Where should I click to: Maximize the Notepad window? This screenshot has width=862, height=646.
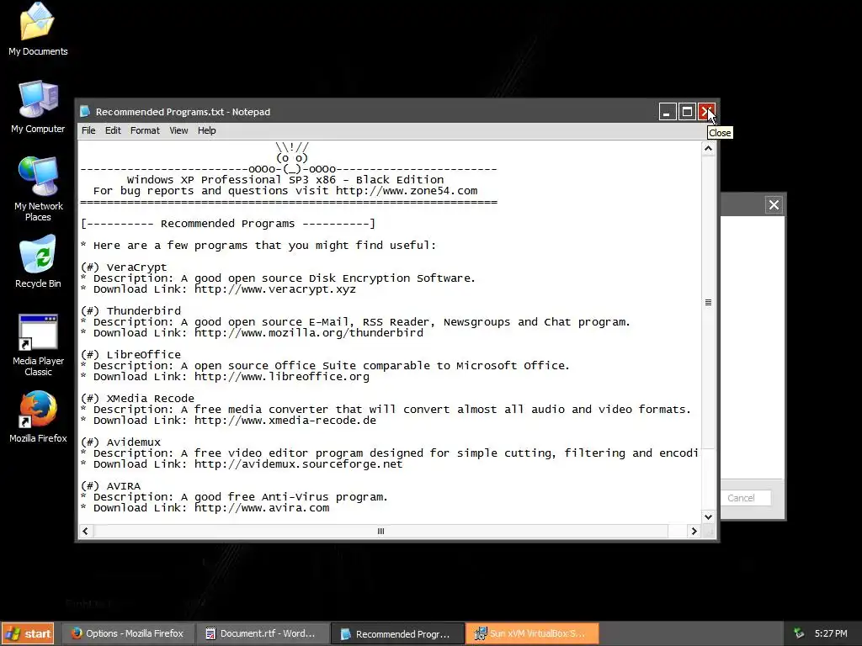coord(687,112)
